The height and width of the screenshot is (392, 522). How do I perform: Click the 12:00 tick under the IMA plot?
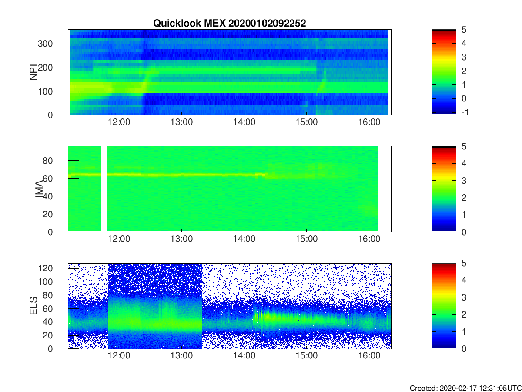(x=119, y=239)
